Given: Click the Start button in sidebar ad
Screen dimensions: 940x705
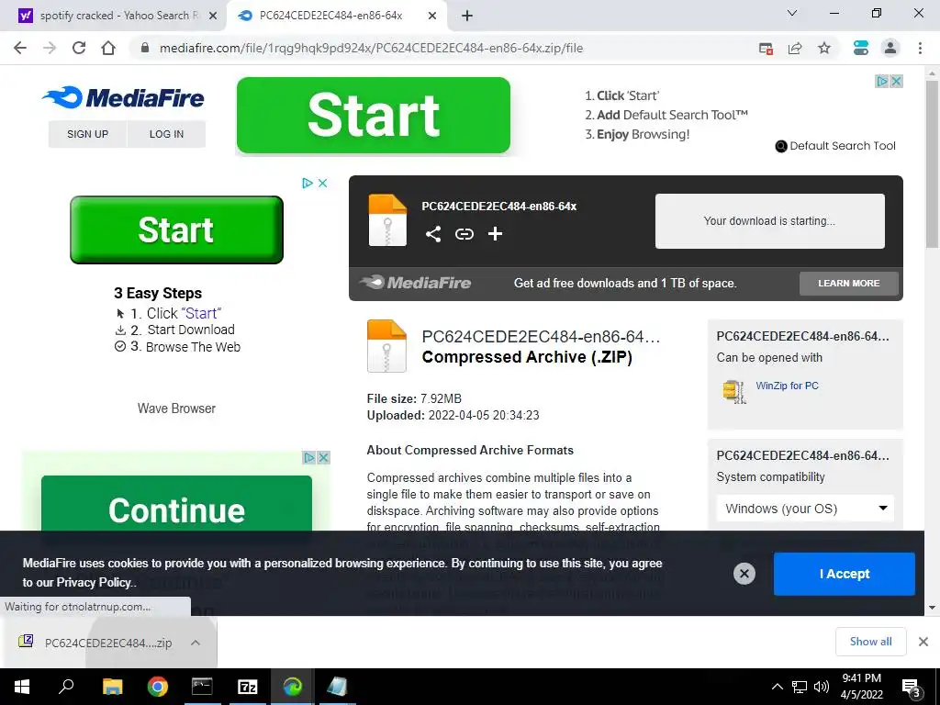Looking at the screenshot, I should [176, 229].
